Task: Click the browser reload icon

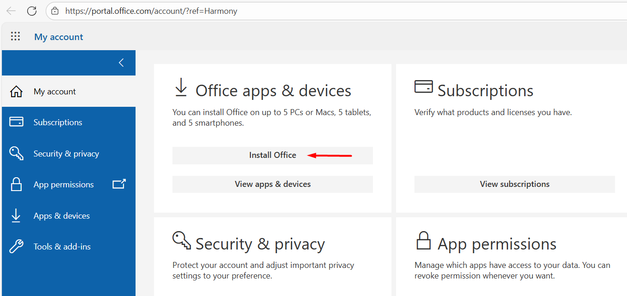Action: pos(32,11)
